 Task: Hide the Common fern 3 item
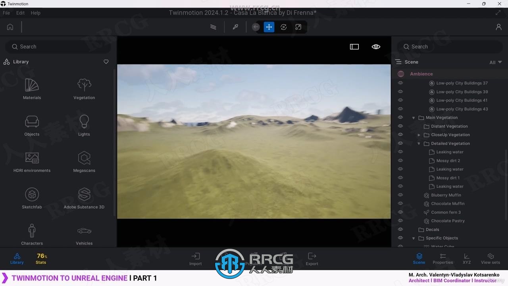(400, 212)
